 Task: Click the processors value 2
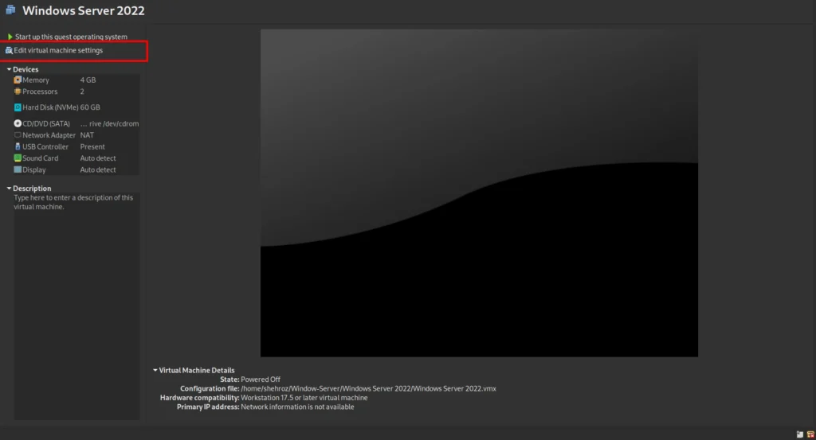pos(82,92)
